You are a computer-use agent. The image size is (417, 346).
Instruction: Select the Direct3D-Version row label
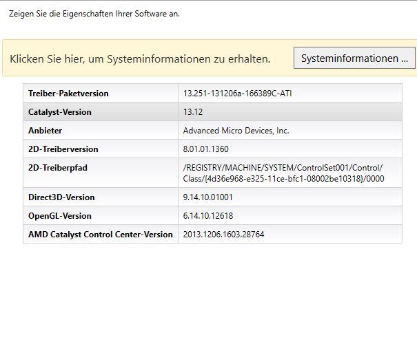(x=61, y=197)
